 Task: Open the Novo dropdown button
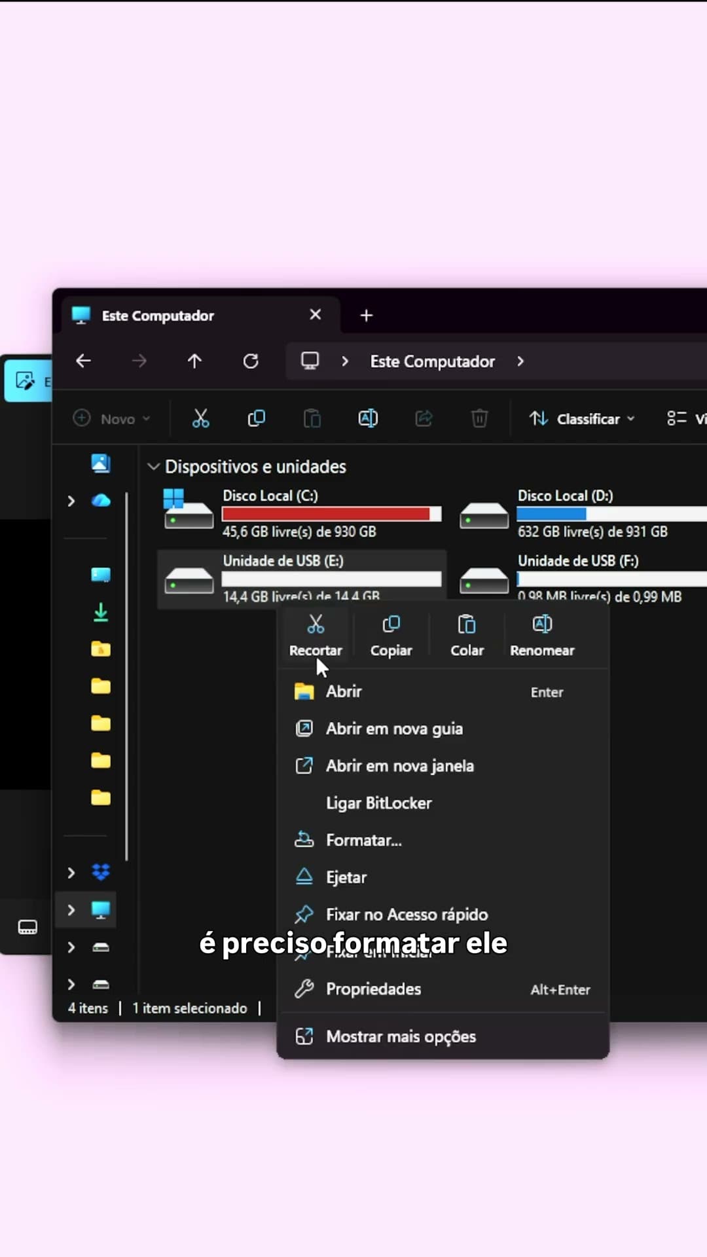click(x=111, y=418)
